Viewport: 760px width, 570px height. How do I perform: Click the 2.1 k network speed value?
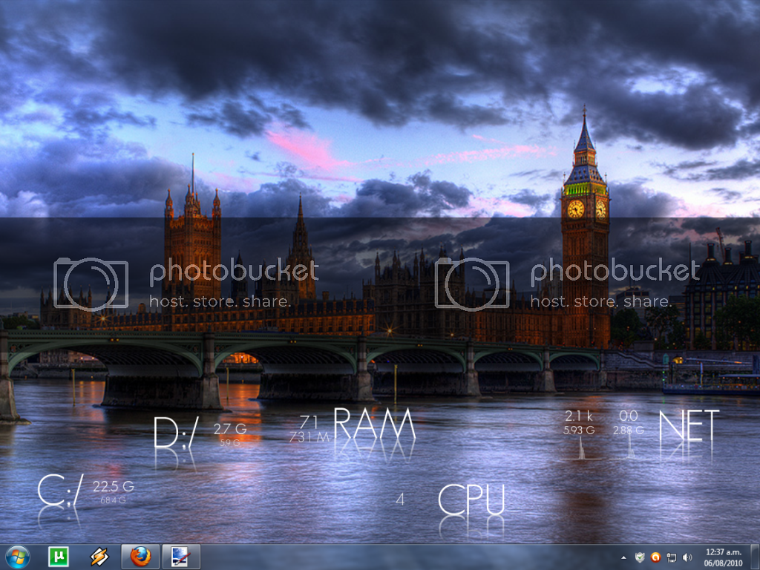pyautogui.click(x=579, y=416)
